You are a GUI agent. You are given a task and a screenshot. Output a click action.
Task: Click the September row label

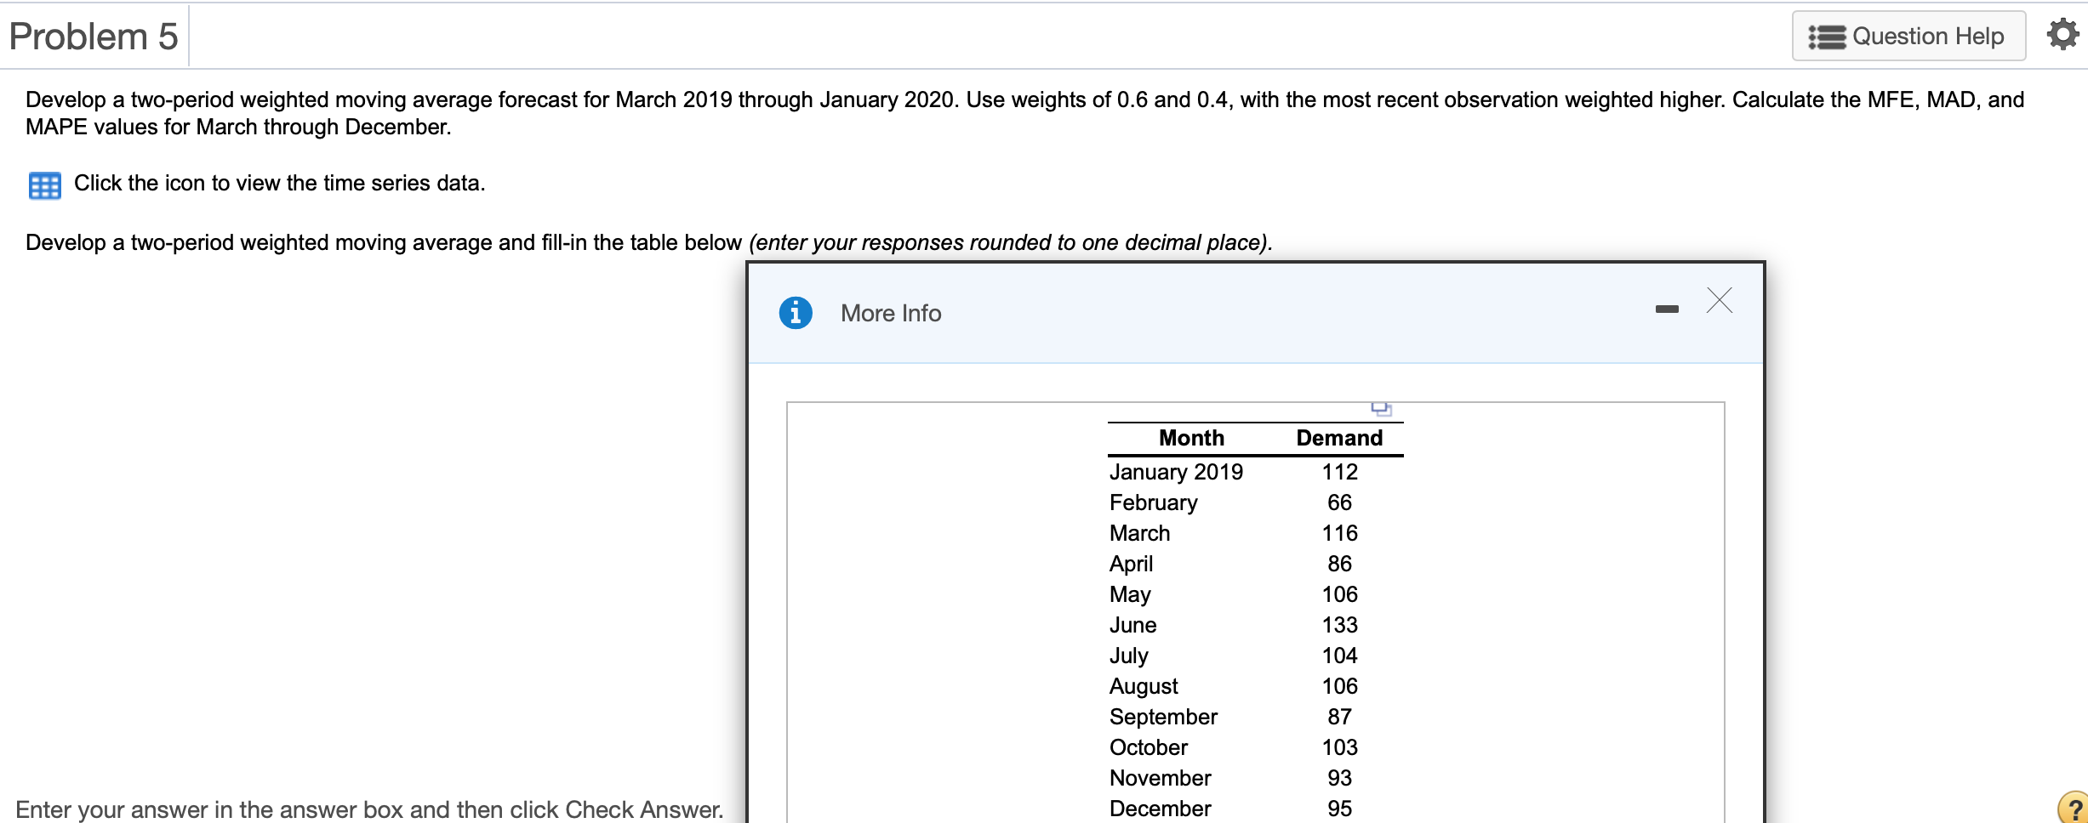[x=1163, y=717]
